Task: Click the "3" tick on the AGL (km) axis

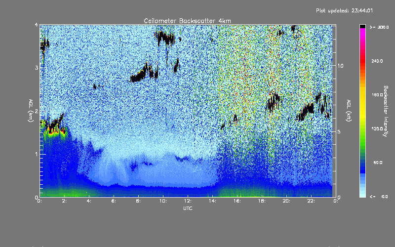Action: 37,68
